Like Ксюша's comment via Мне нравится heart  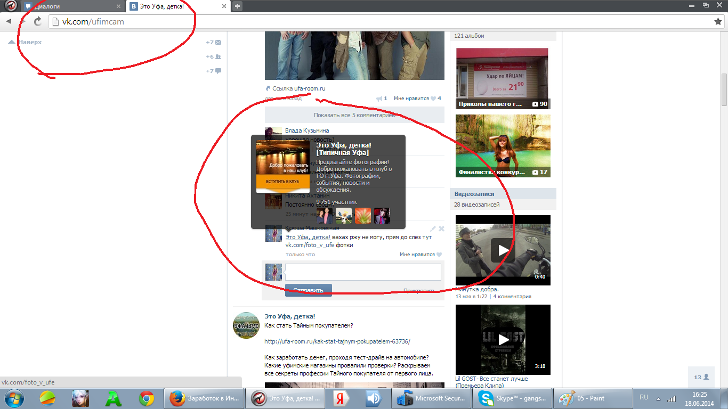(x=420, y=255)
